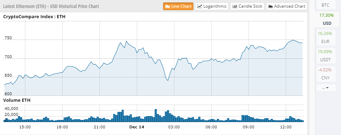
Task: Select the Line Chart view button
Action: [x=178, y=6]
